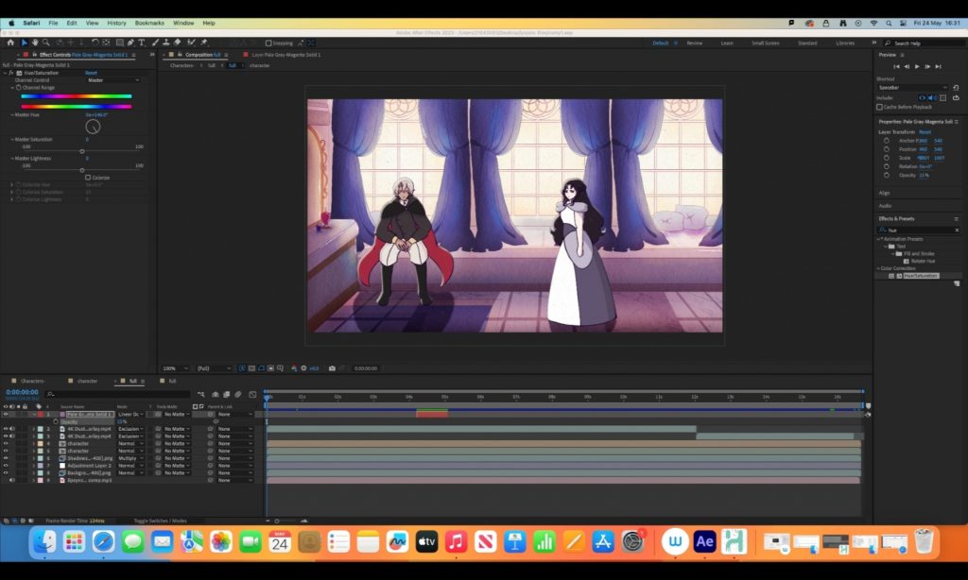Expand layer 7 Adjustment Layer 2 properties
Viewport: 968px width, 580px height.
tap(34, 466)
